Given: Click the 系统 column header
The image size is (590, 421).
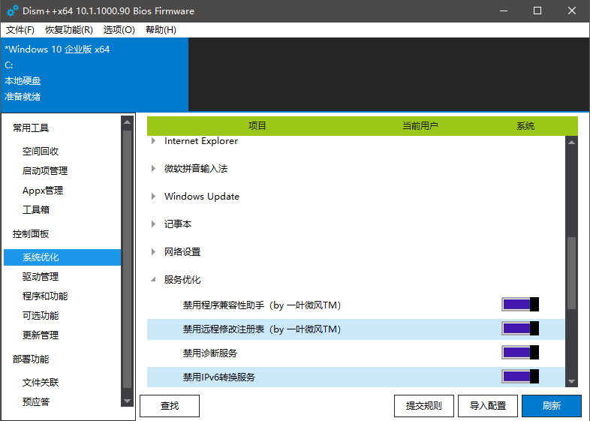Looking at the screenshot, I should (x=525, y=125).
